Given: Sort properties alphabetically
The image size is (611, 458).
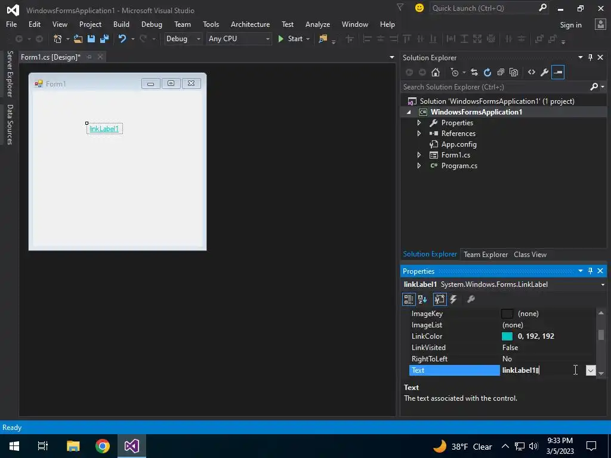Looking at the screenshot, I should [422, 299].
